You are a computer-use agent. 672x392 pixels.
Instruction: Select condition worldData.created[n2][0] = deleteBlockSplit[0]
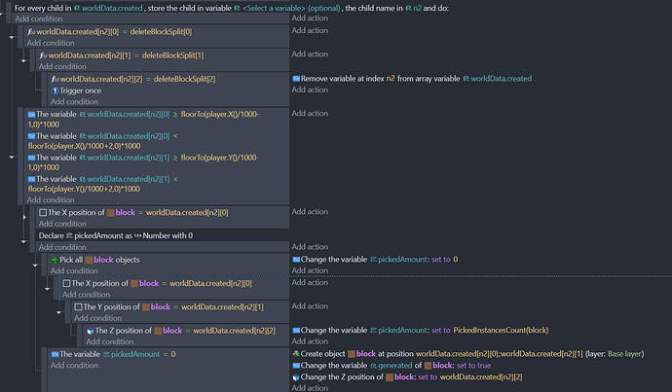(110, 32)
